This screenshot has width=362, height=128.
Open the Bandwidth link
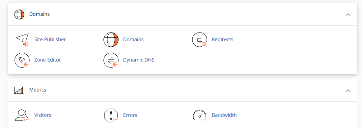pos(224,115)
